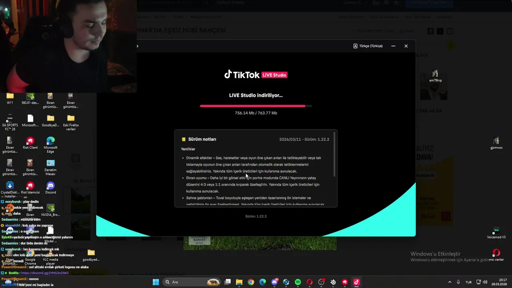Select the gjxmwxc desktop icon
The image size is (512, 288).
click(496, 143)
